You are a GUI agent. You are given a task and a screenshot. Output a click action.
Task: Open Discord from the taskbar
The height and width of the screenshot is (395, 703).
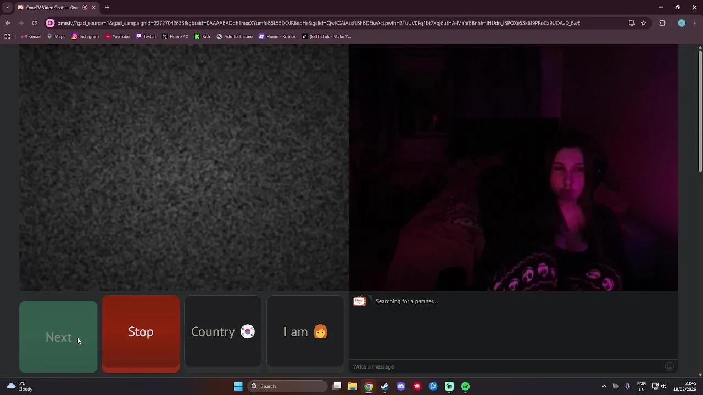(401, 386)
